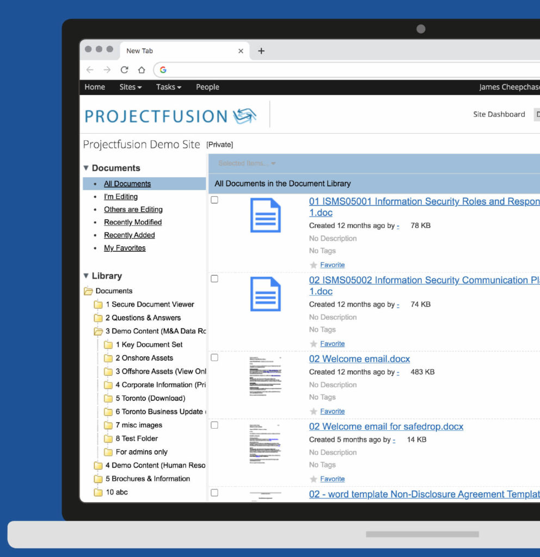Click folder icon for 5 Toronto (Download)
Viewport: 540px width, 557px height.
coord(108,398)
